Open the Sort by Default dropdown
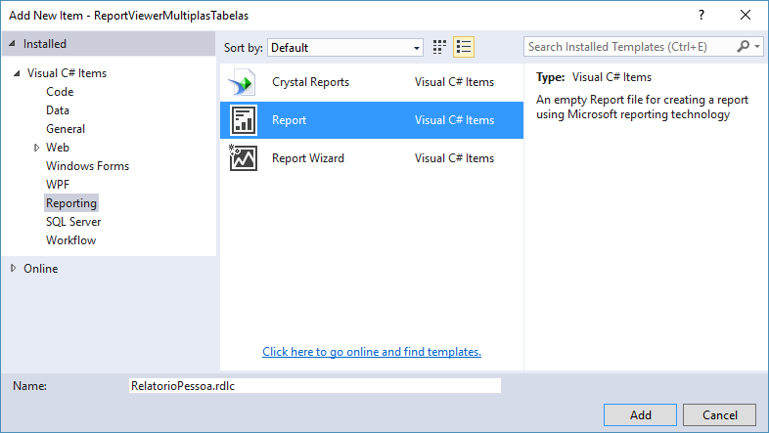The height and width of the screenshot is (433, 769). (345, 48)
